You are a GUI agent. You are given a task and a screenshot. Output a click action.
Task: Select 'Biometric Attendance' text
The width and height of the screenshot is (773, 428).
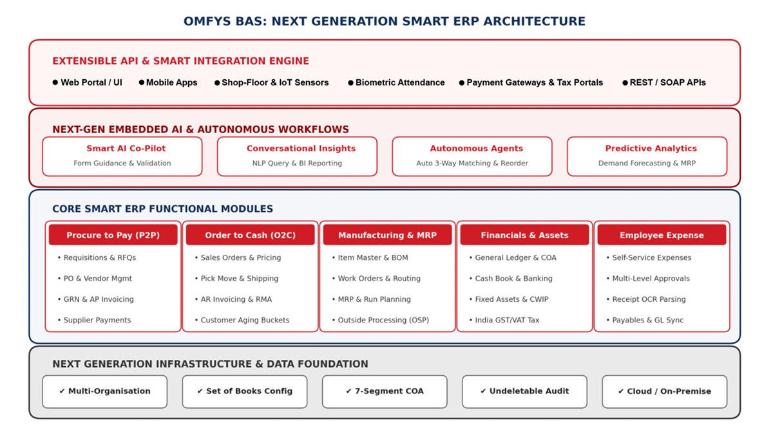(x=396, y=82)
